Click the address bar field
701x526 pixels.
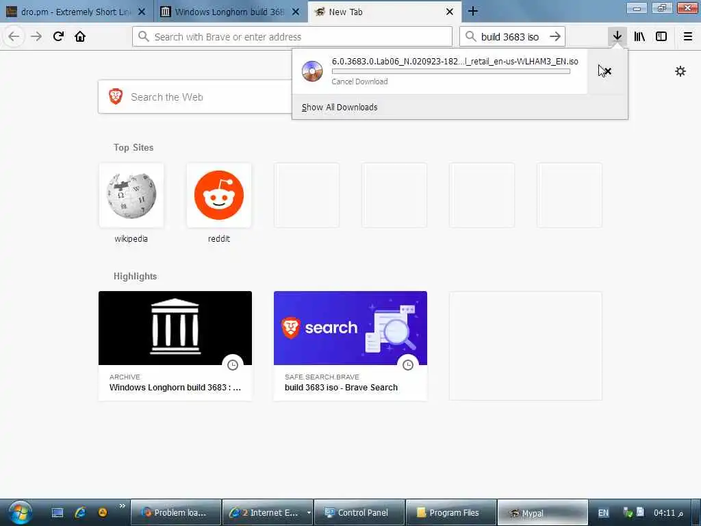coord(292,37)
